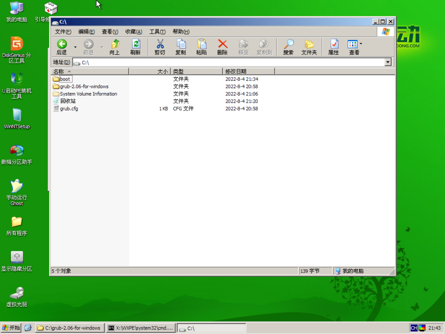Open the 我的电脑 desktop icon
The width and height of the screenshot is (445, 334).
tap(17, 12)
